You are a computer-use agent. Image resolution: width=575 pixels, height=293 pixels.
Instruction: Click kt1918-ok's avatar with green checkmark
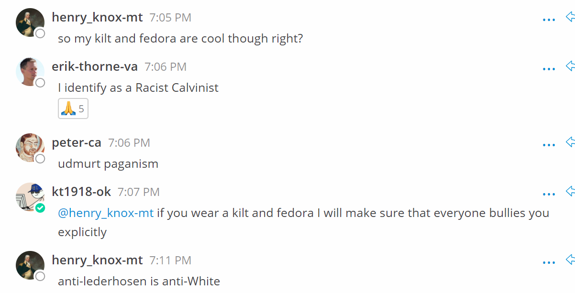click(x=30, y=196)
